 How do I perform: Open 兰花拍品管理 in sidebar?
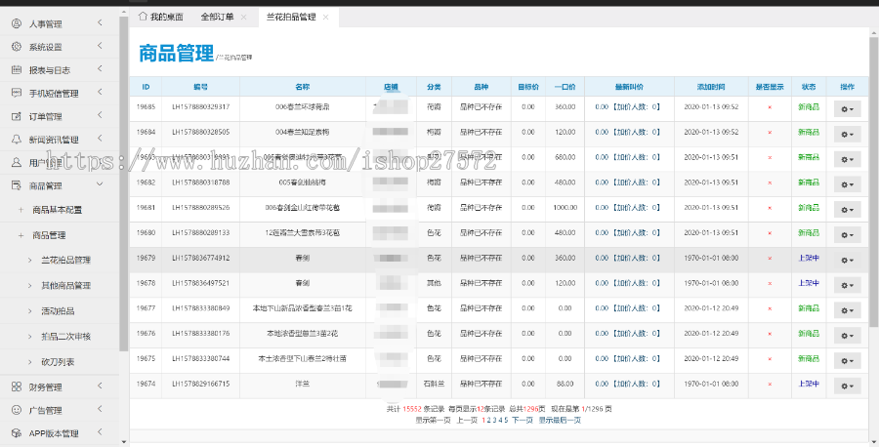click(65, 260)
